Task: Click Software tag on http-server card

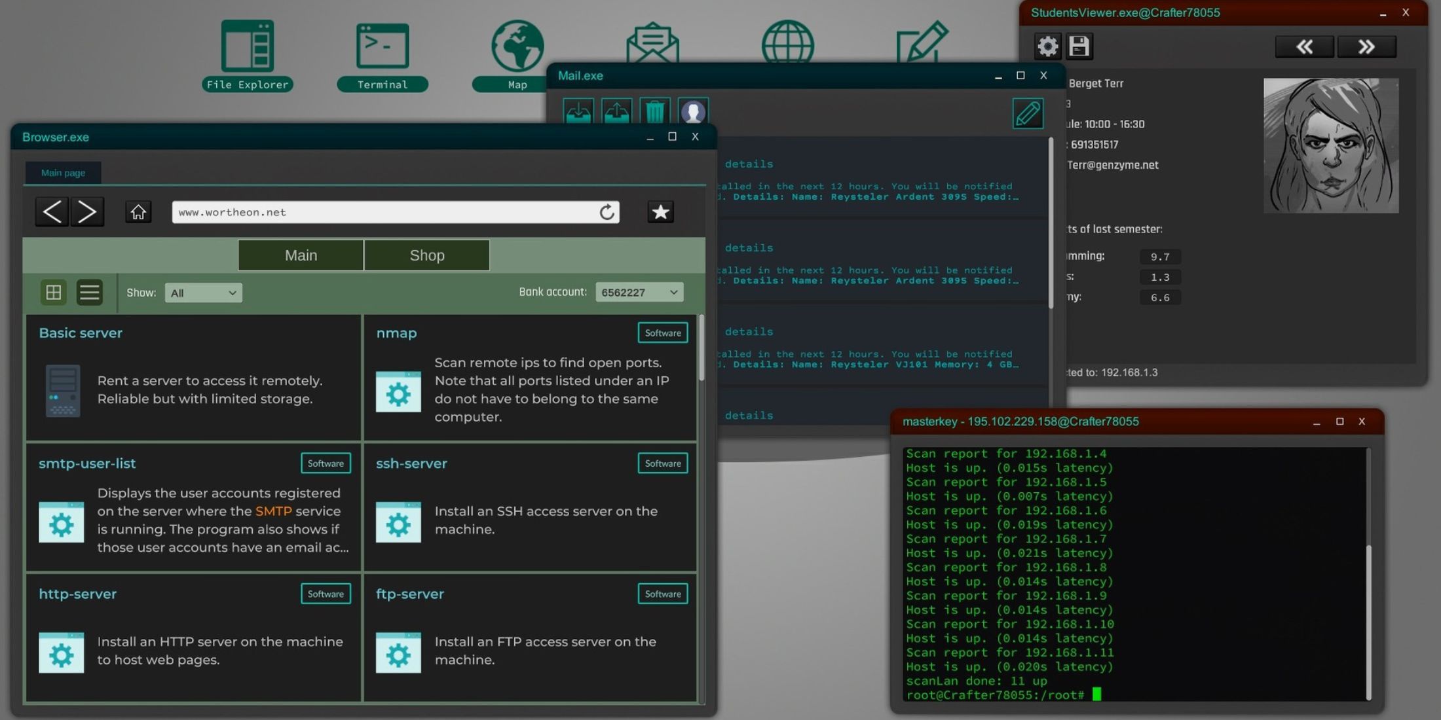Action: pyautogui.click(x=326, y=594)
